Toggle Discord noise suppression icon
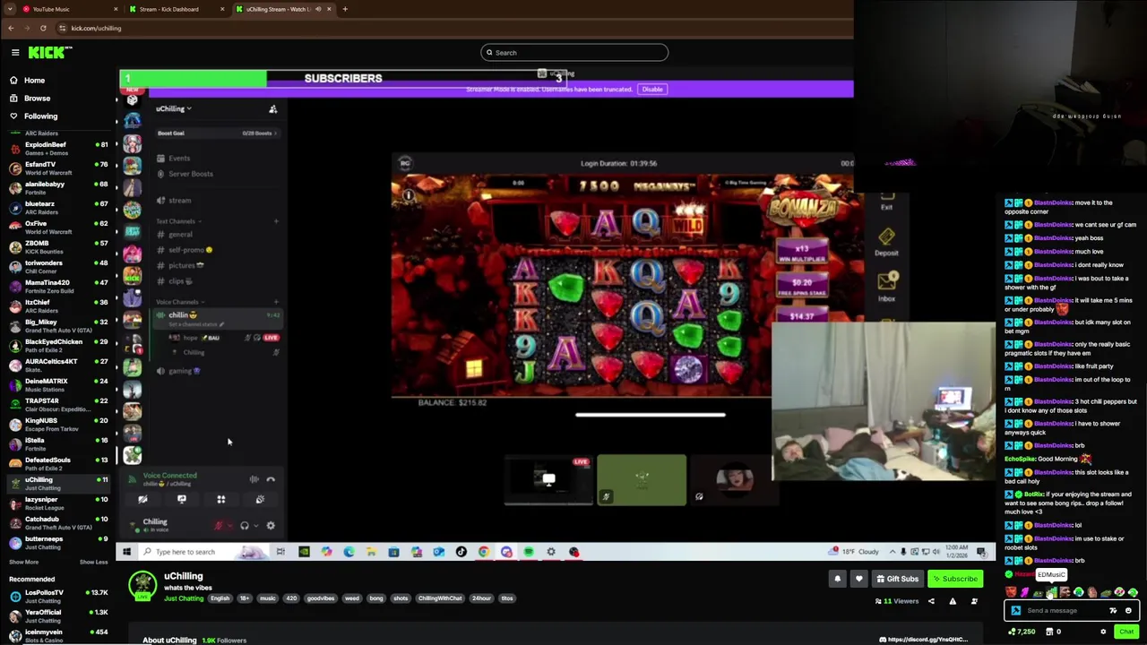This screenshot has width=1147, height=645. coord(254,480)
